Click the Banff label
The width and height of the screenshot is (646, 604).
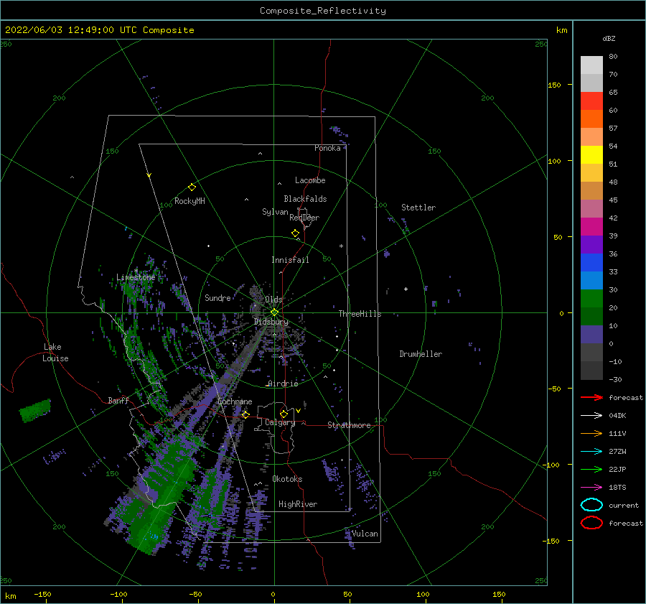[118, 400]
